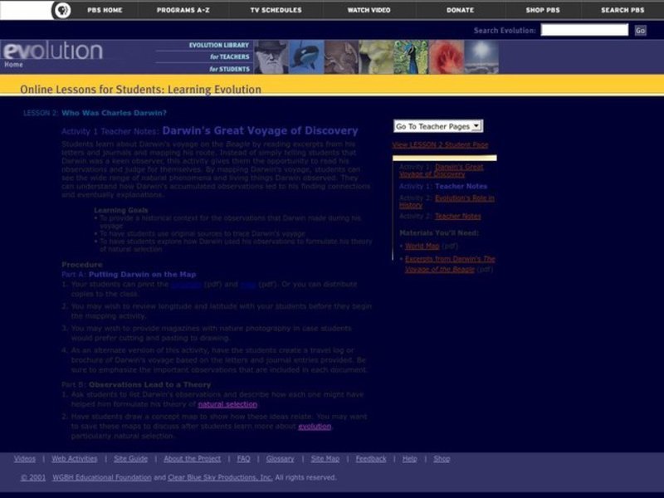Image resolution: width=664 pixels, height=498 pixels.
Task: Open Programs A-Z in top menu
Action: coord(184,10)
